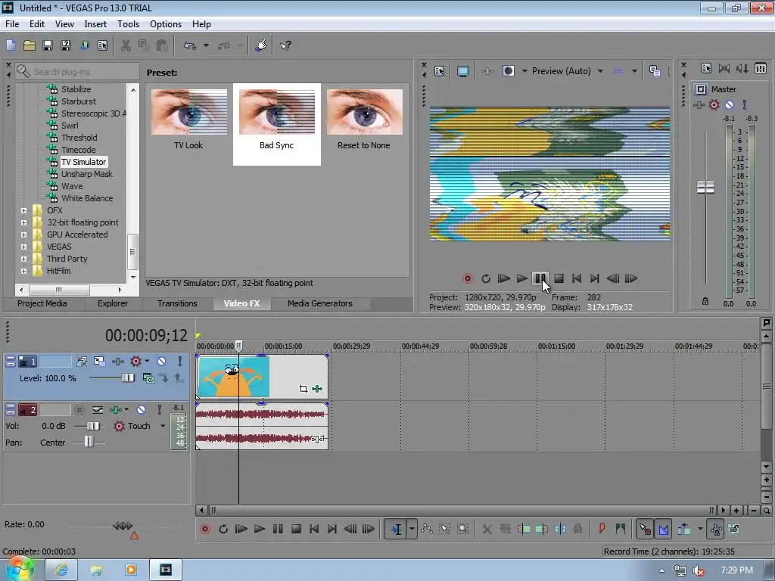Open event FX icon on video clip
Viewport: 775px width, 581px height.
(x=317, y=389)
